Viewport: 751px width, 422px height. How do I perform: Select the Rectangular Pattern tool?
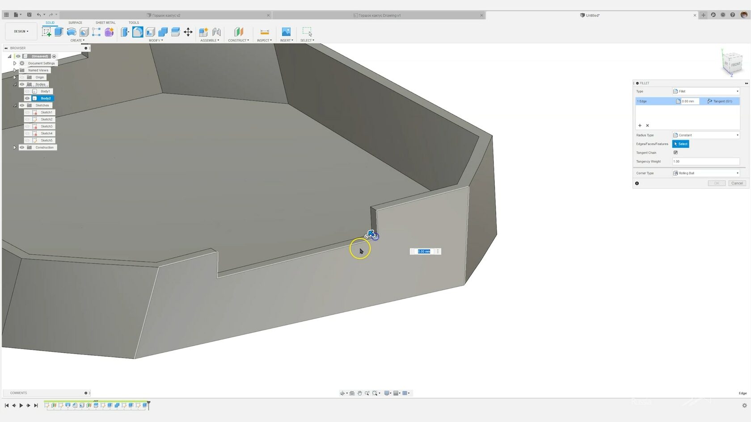tap(96, 32)
